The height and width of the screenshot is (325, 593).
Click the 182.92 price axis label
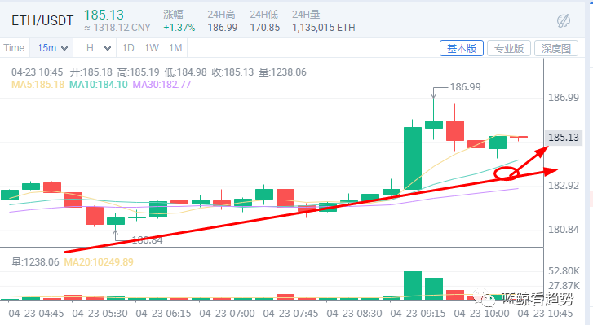click(564, 186)
